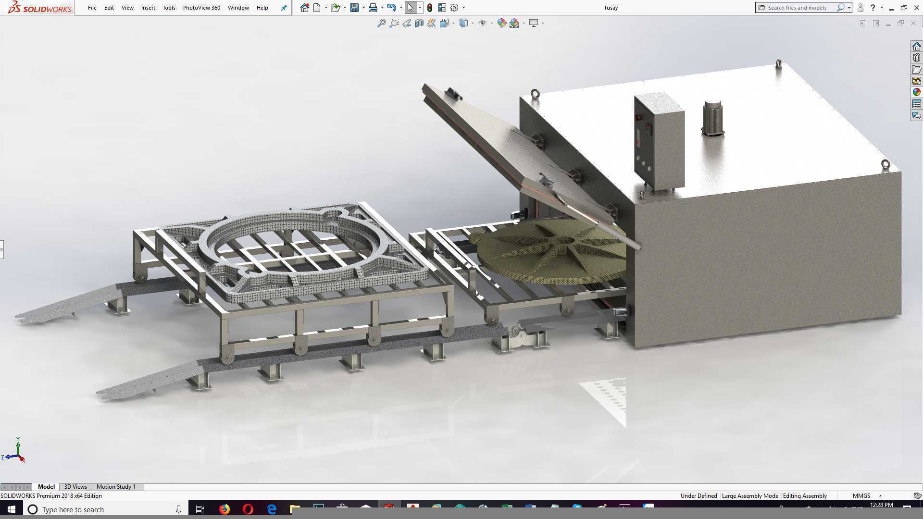The height and width of the screenshot is (519, 923).
Task: Expand the Display Style dropdown arrow
Action: (473, 23)
